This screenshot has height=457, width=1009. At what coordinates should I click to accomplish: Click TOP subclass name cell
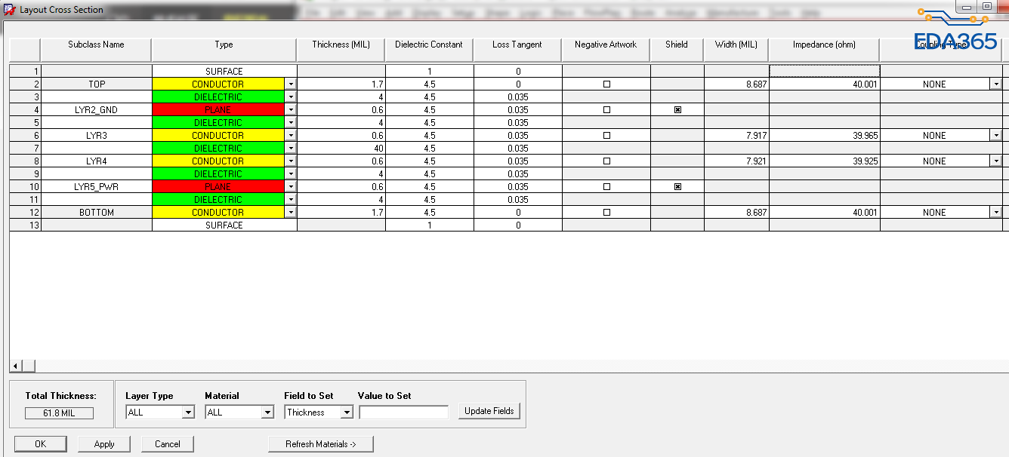click(96, 84)
